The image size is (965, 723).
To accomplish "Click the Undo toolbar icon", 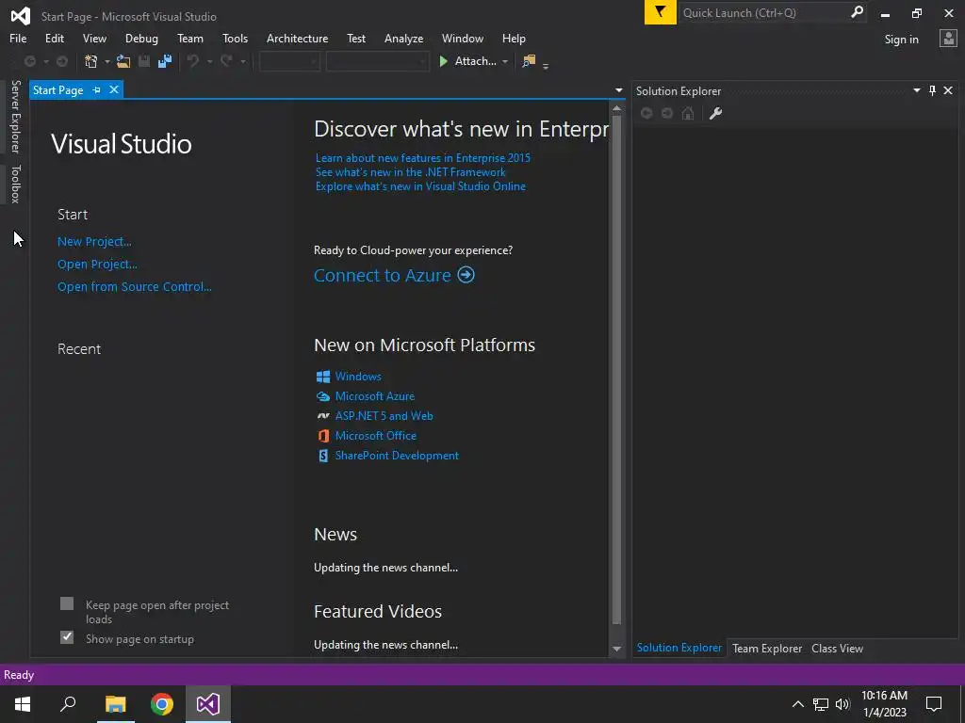I will point(193,61).
